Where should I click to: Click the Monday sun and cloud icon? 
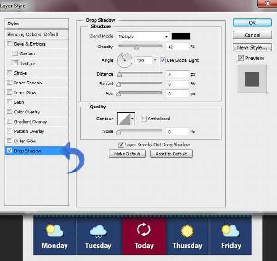[x=54, y=230]
